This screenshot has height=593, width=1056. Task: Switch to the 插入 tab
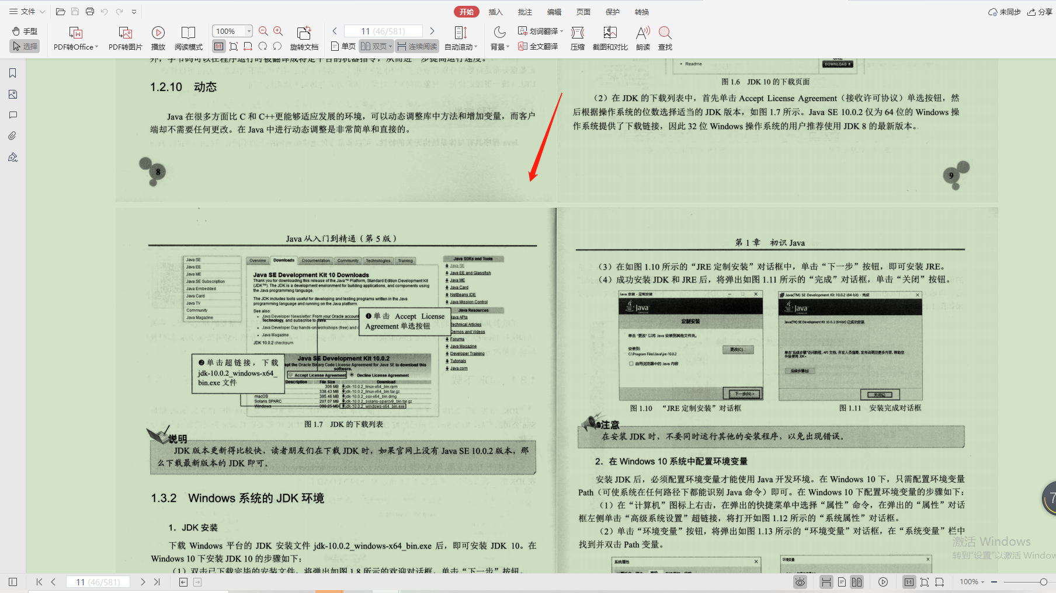pyautogui.click(x=495, y=12)
